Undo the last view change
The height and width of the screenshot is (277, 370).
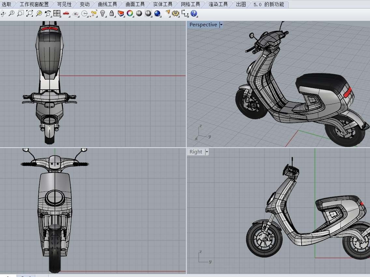48,13
